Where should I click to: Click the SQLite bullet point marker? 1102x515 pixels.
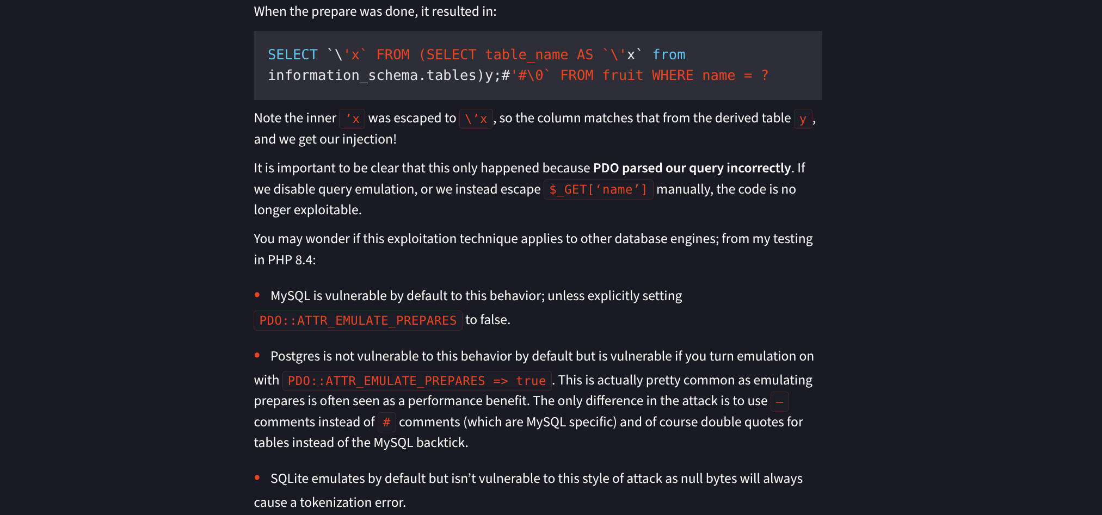[x=257, y=478]
